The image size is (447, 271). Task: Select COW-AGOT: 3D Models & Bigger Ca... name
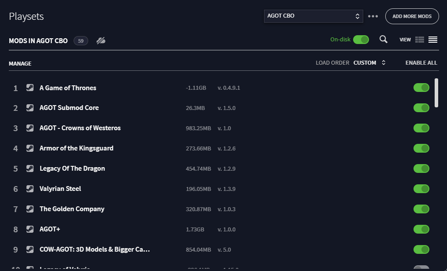[95, 249]
